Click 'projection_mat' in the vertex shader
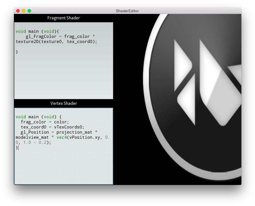255x206 pixels. pos(74,132)
